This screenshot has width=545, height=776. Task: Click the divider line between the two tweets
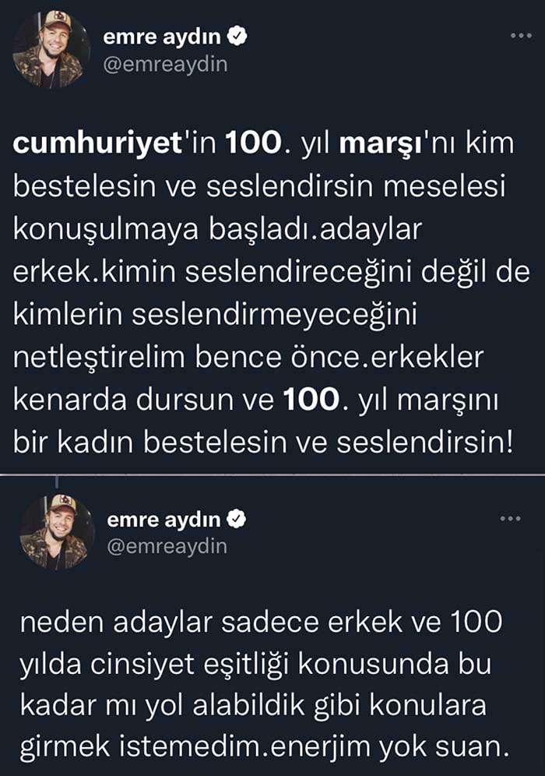(x=272, y=474)
